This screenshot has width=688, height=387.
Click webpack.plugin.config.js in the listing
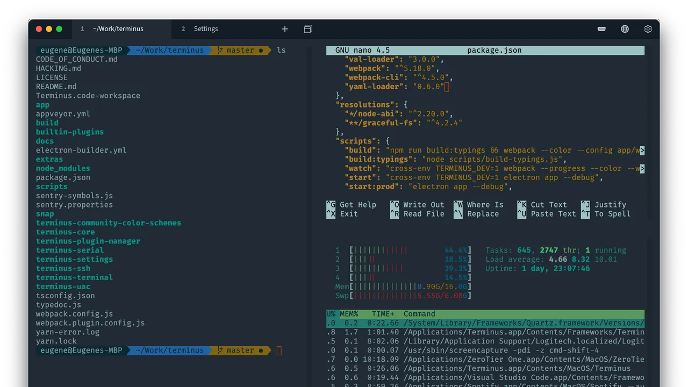(x=90, y=323)
